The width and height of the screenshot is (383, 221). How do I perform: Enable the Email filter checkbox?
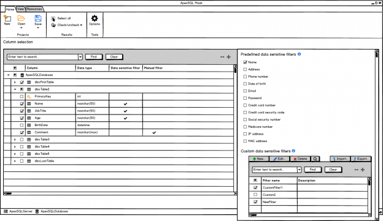tap(245, 91)
